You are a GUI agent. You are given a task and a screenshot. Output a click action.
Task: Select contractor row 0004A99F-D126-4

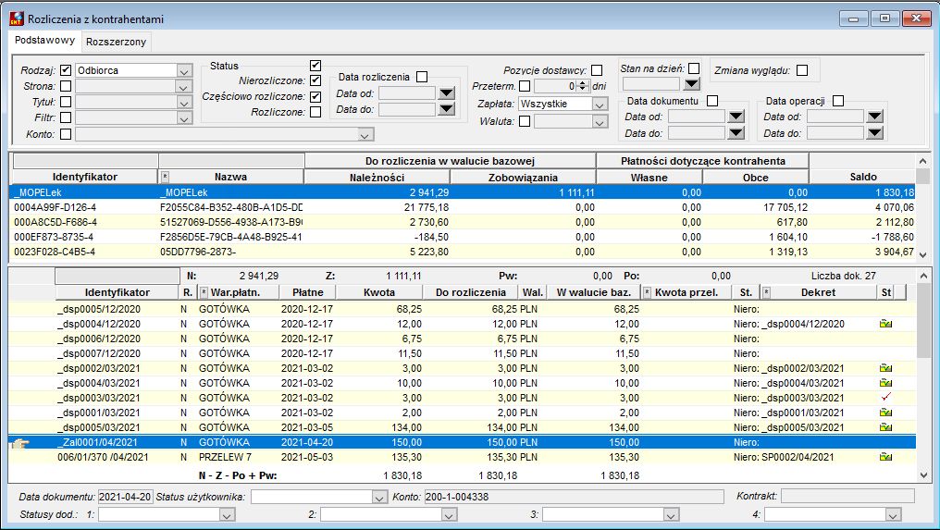coord(463,207)
